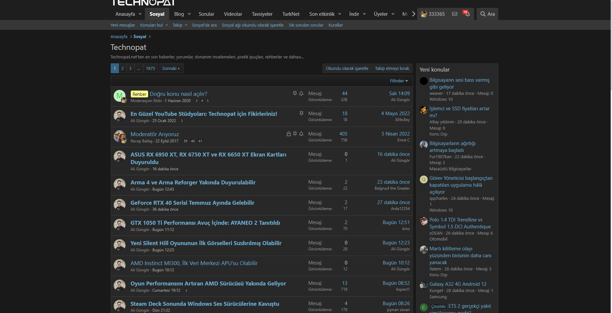The width and height of the screenshot is (612, 313).
Task: Open Altay yıldırım's avatar in Yeni konular
Action: click(424, 110)
